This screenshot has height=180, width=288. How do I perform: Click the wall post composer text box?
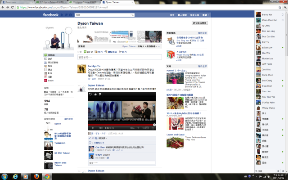(120, 57)
